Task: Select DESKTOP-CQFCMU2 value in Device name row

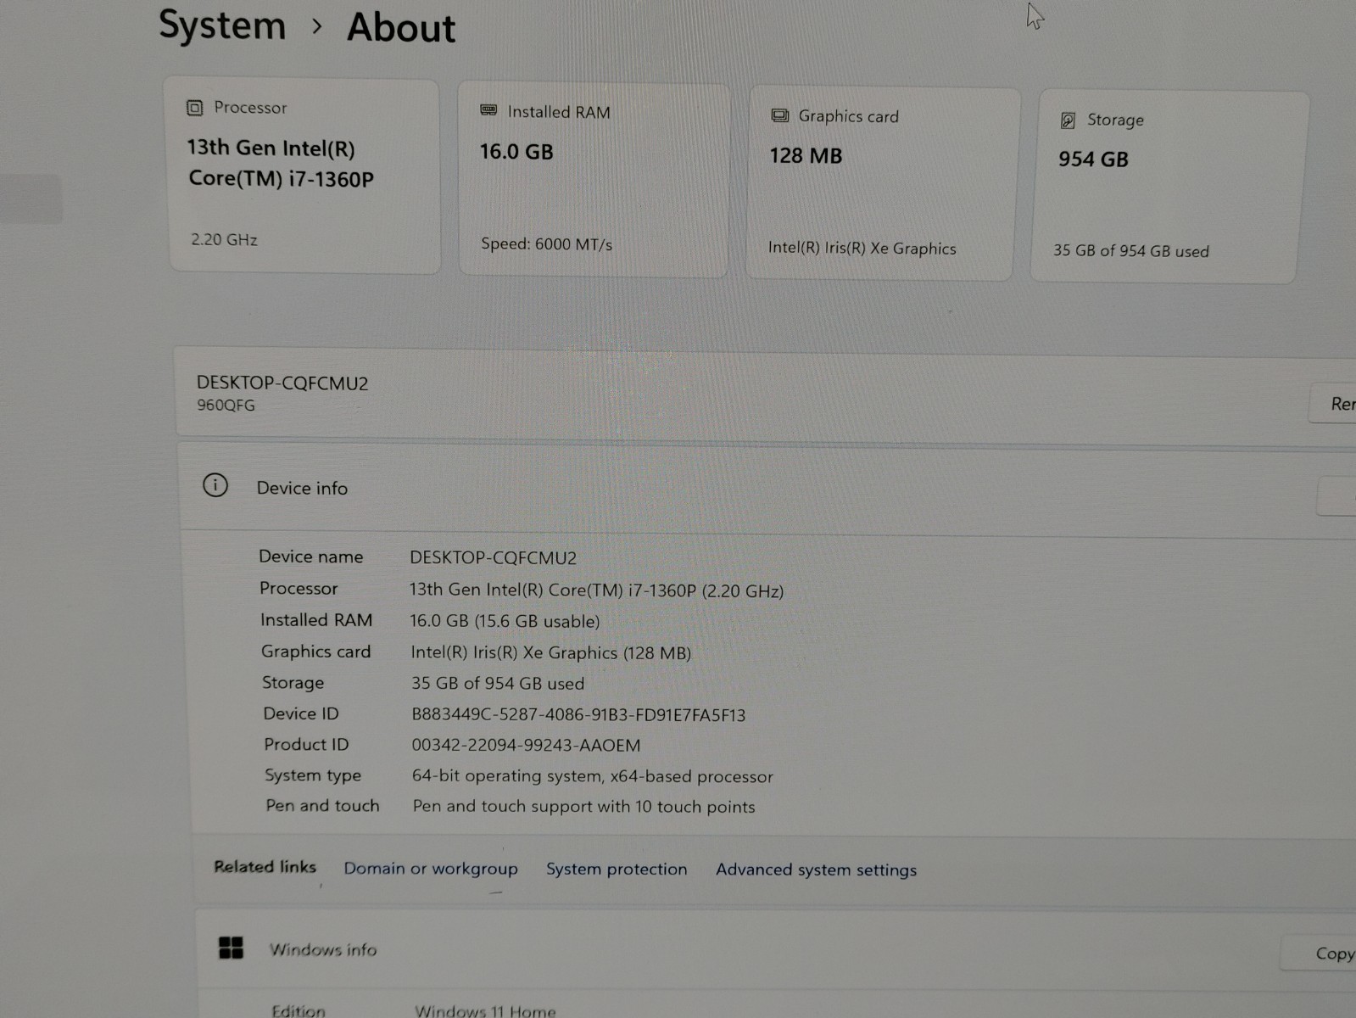Action: [x=493, y=557]
